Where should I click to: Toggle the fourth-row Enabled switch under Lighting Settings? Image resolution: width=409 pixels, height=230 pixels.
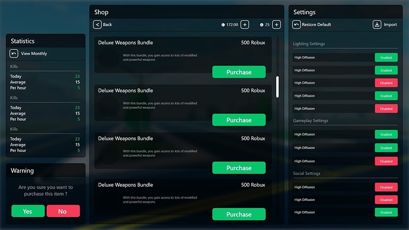pyautogui.click(x=386, y=96)
